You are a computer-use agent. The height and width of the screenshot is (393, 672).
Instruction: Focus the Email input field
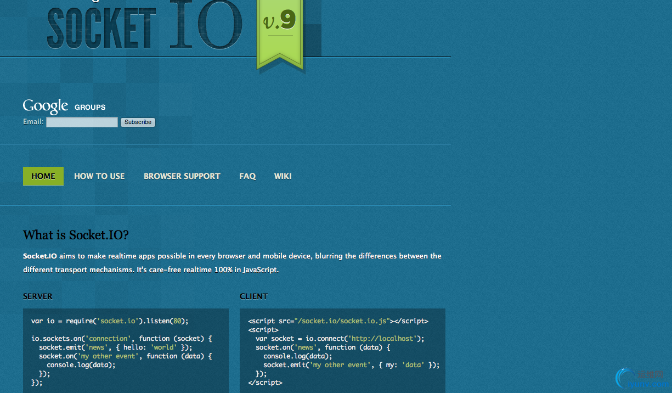82,122
